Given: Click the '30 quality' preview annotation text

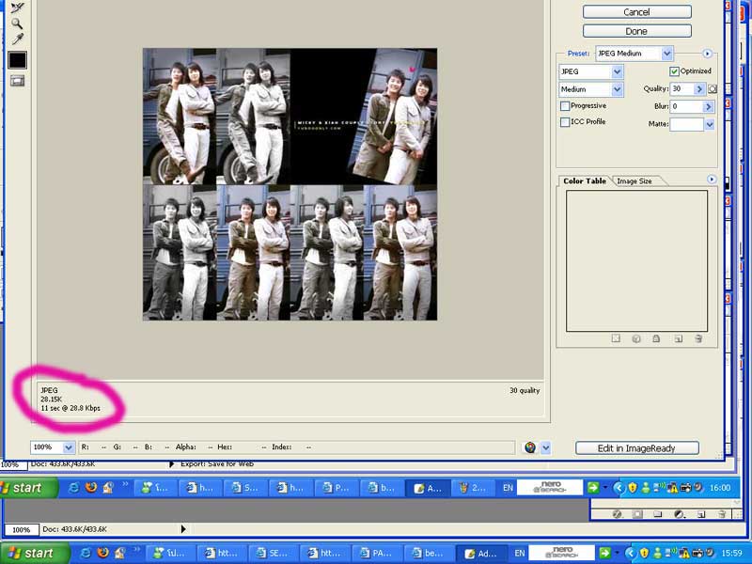Looking at the screenshot, I should [525, 390].
